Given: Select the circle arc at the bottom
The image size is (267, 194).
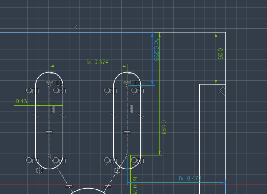Looking at the screenshot, I should point(88,189).
